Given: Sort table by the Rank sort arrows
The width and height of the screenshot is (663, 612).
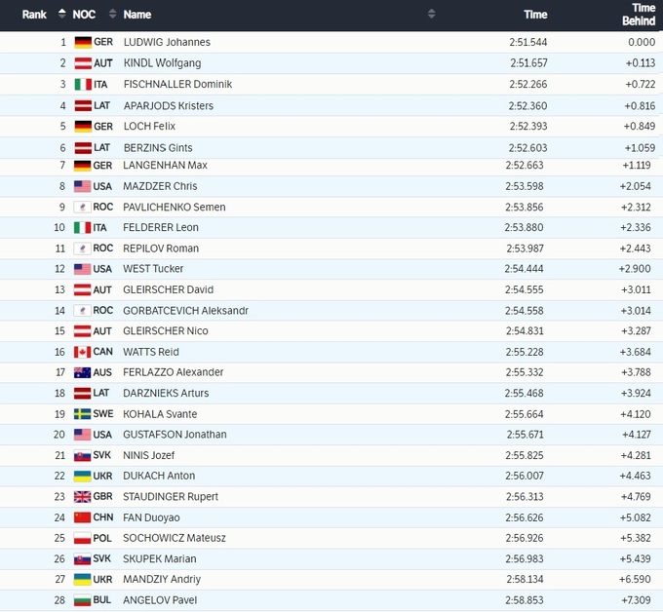Looking at the screenshot, I should 62,15.
